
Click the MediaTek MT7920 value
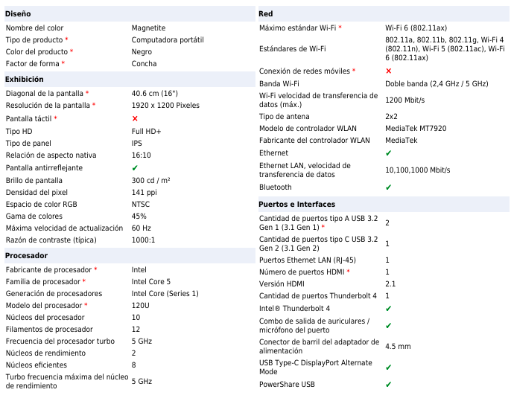click(x=416, y=129)
